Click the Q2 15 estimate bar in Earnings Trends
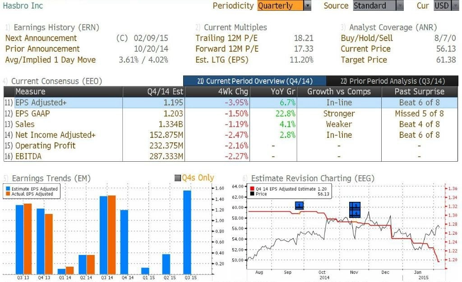Image resolution: width=462 pixels, height=282 pixels. pos(166,264)
